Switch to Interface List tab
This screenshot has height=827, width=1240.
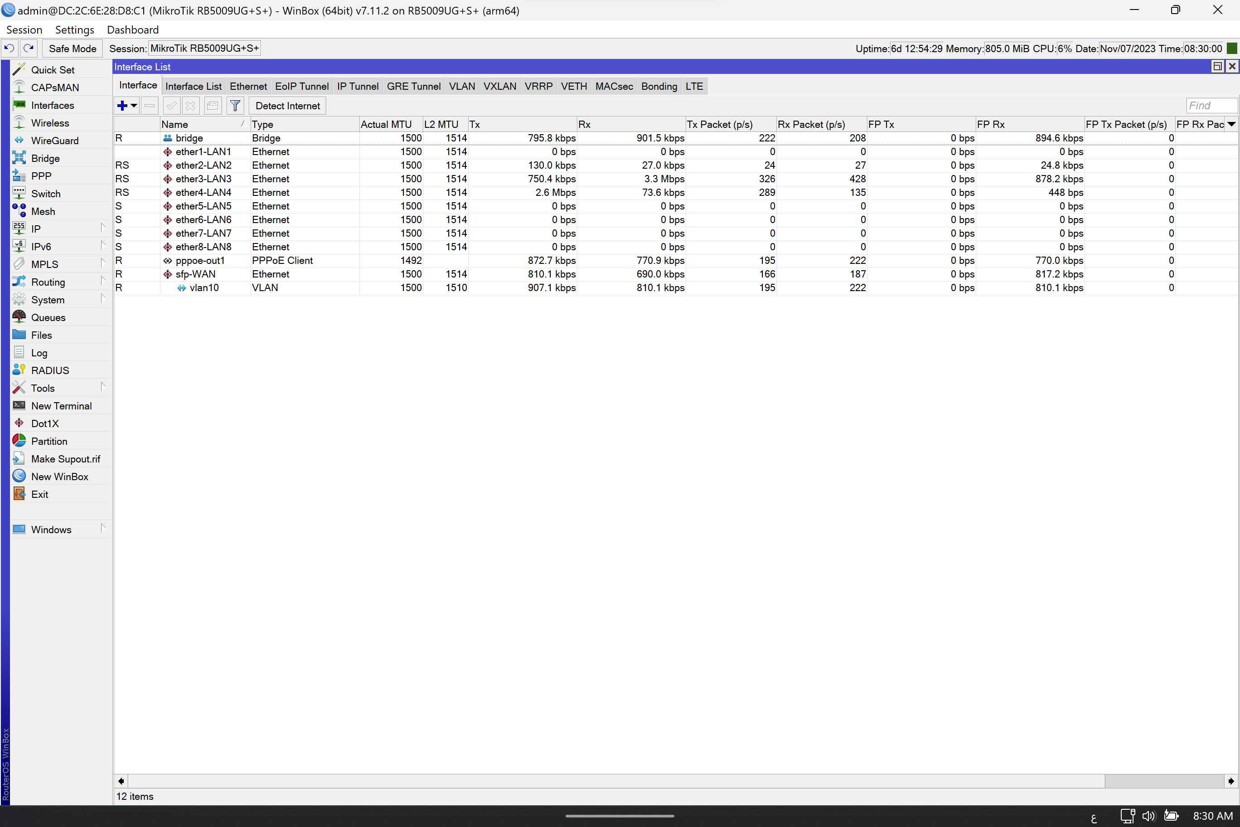pos(193,86)
